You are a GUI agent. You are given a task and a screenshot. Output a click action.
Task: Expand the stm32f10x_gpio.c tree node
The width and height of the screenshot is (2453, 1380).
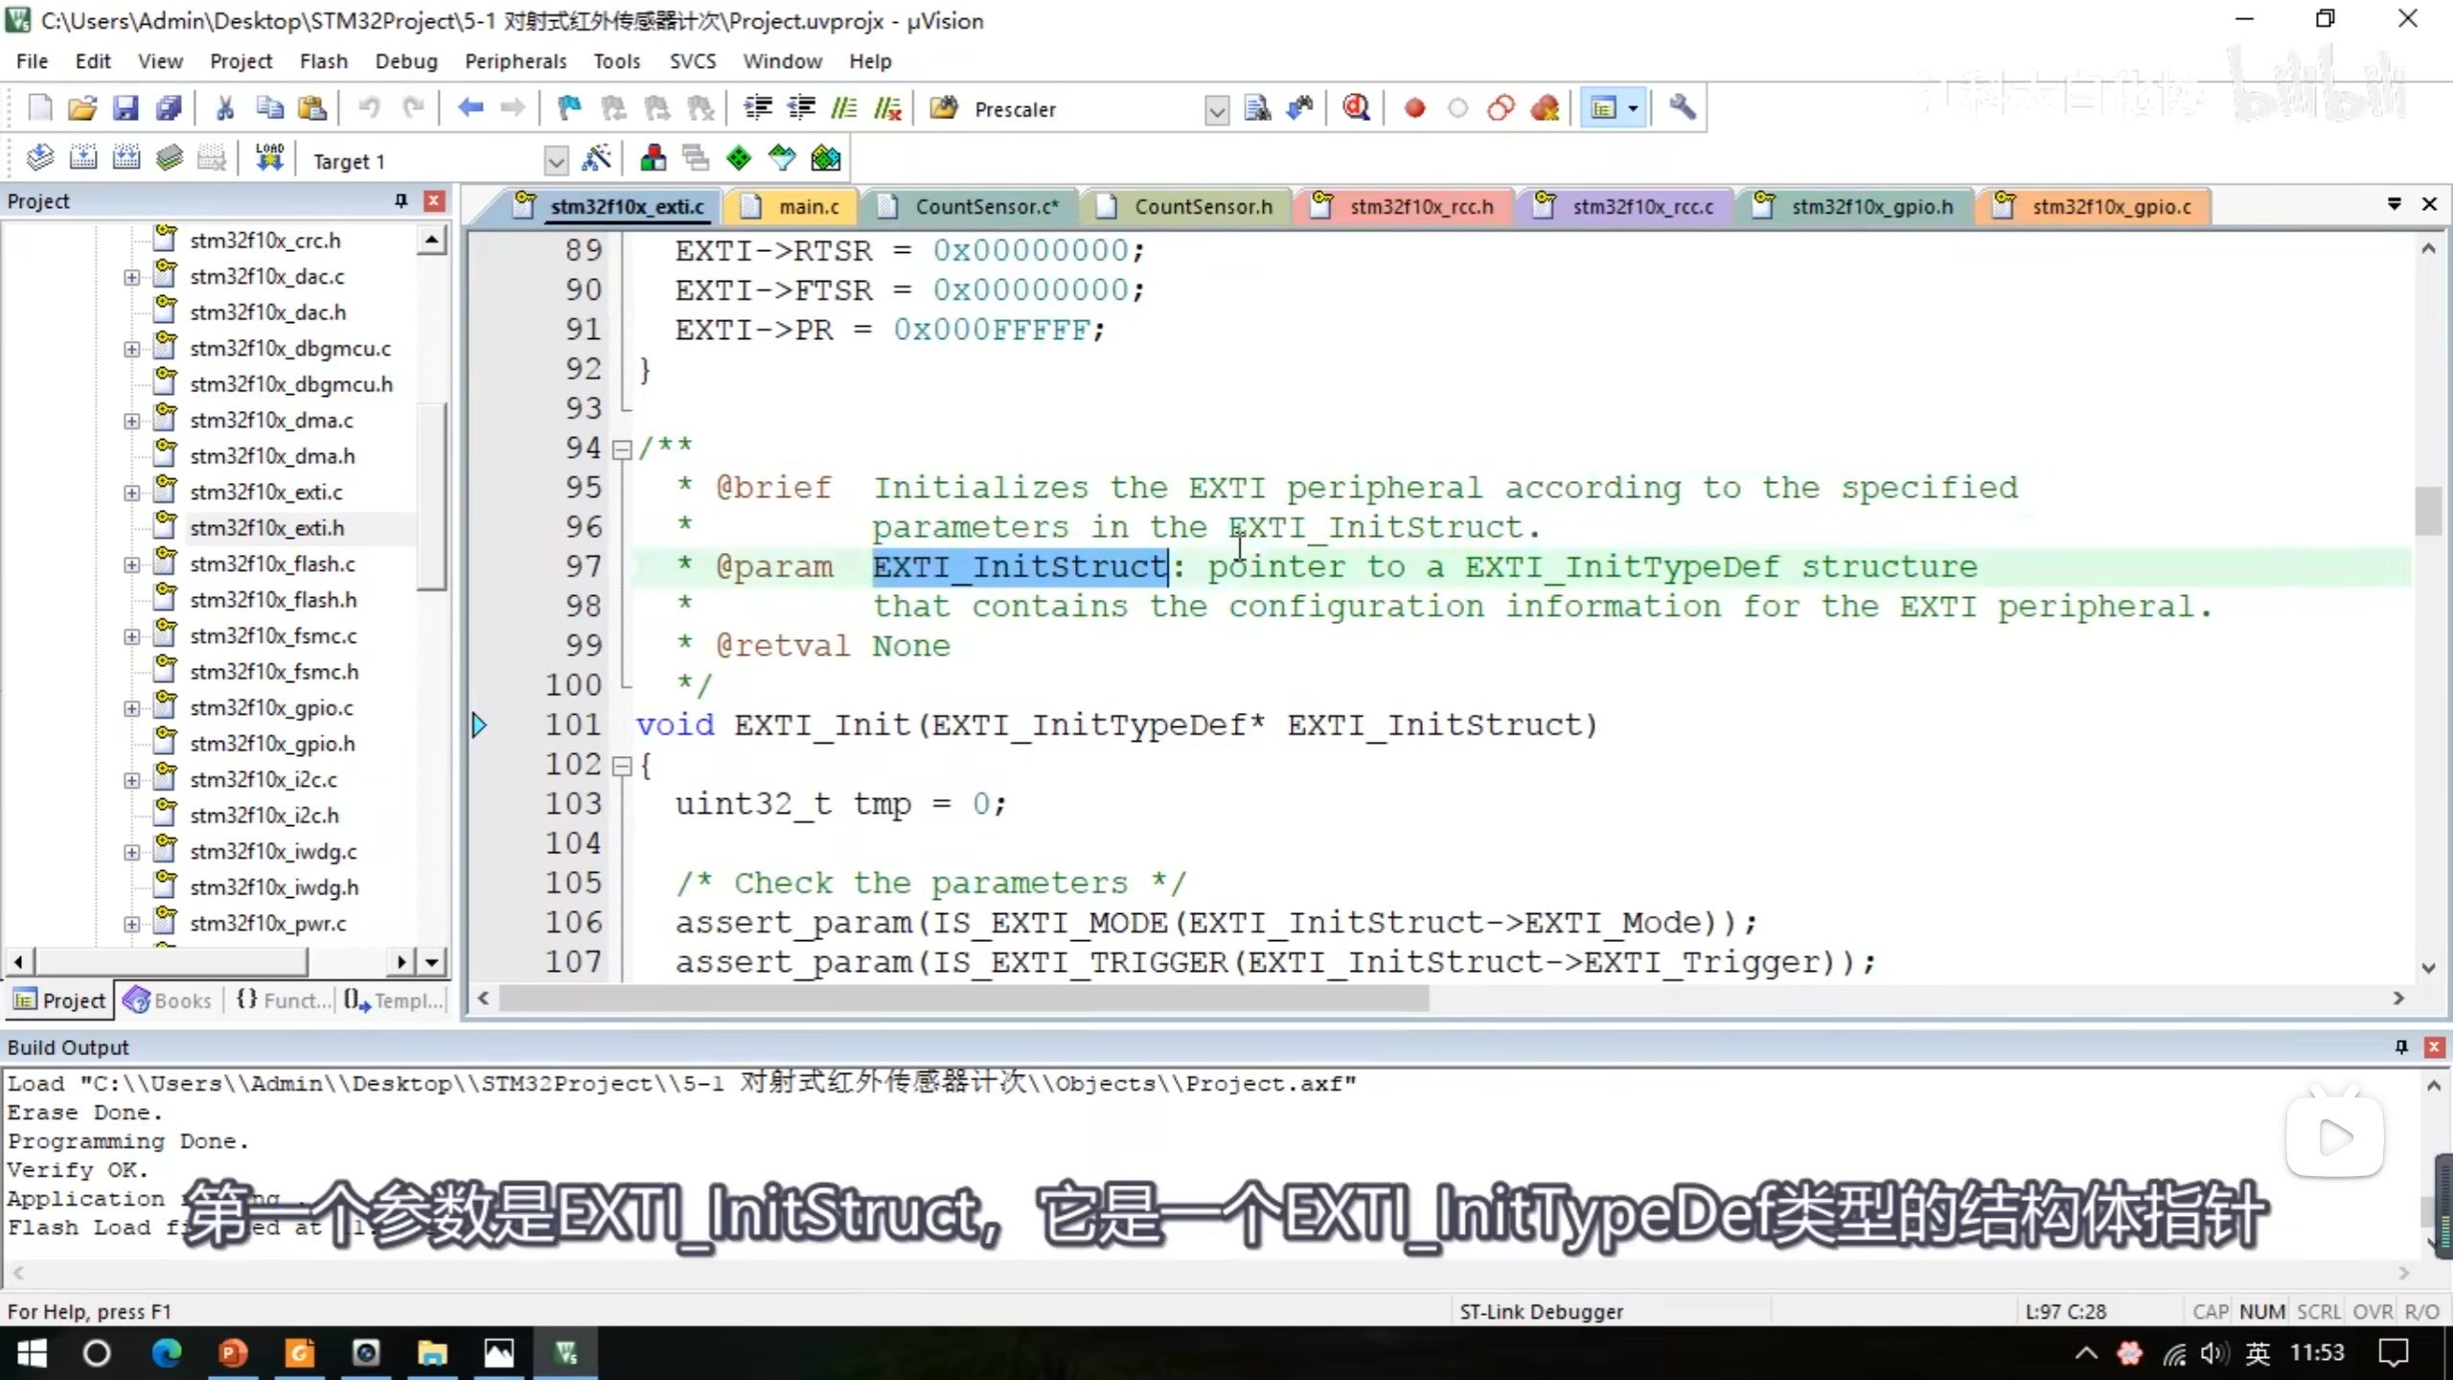pos(131,708)
